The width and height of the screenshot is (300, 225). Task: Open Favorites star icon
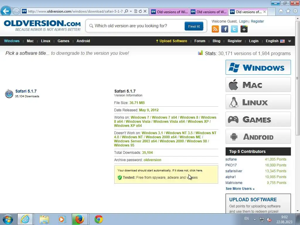pyautogui.click(x=288, y=11)
